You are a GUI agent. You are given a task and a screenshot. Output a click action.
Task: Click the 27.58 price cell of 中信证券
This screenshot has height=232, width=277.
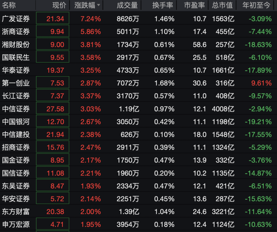(x=52, y=109)
